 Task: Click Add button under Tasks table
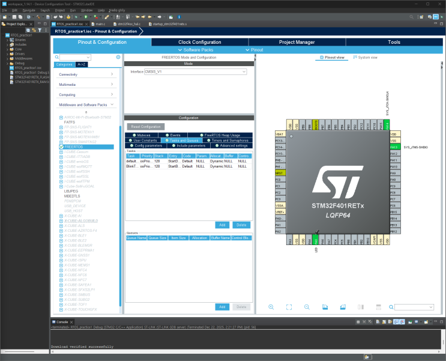(222, 225)
